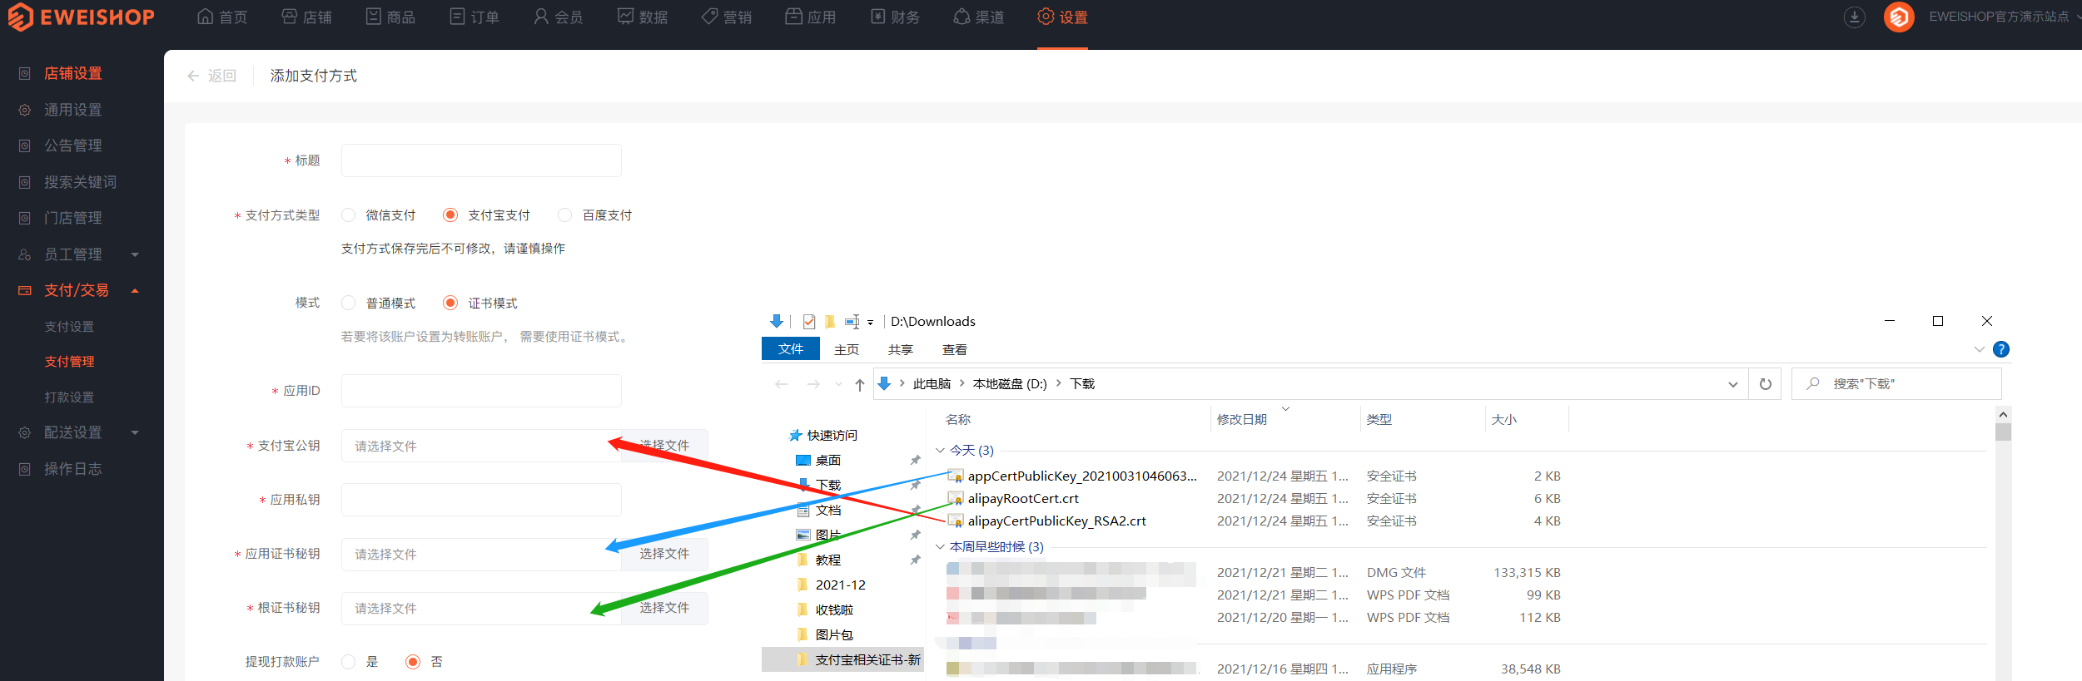Click Explorer back arrow
The width and height of the screenshot is (2082, 681).
point(781,384)
